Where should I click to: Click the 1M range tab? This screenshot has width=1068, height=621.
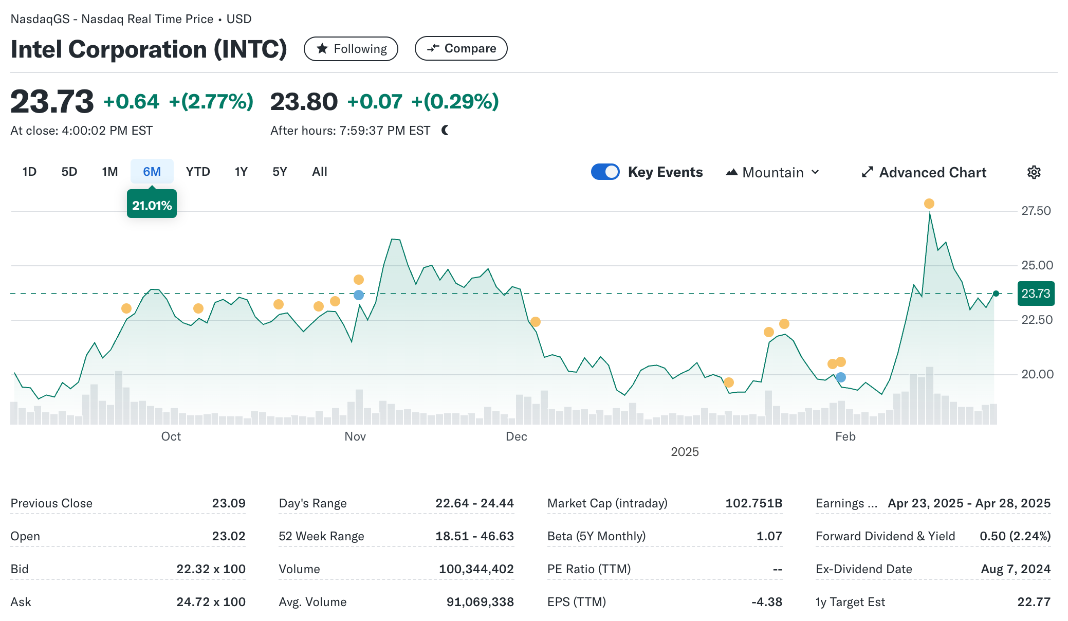click(109, 172)
